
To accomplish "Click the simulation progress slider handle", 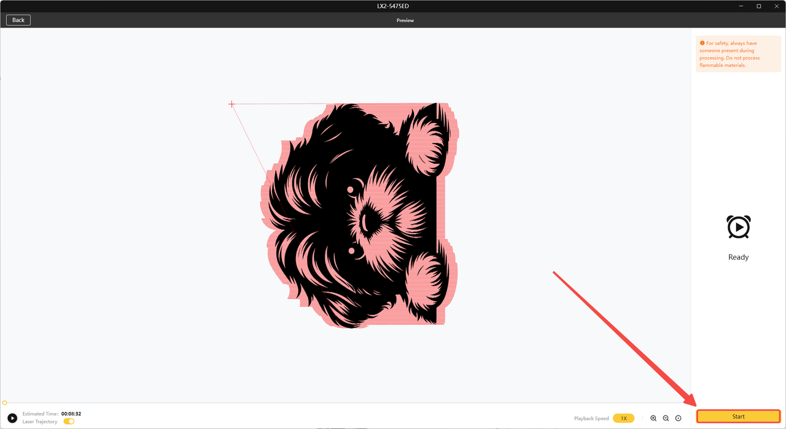I will click(x=4, y=403).
